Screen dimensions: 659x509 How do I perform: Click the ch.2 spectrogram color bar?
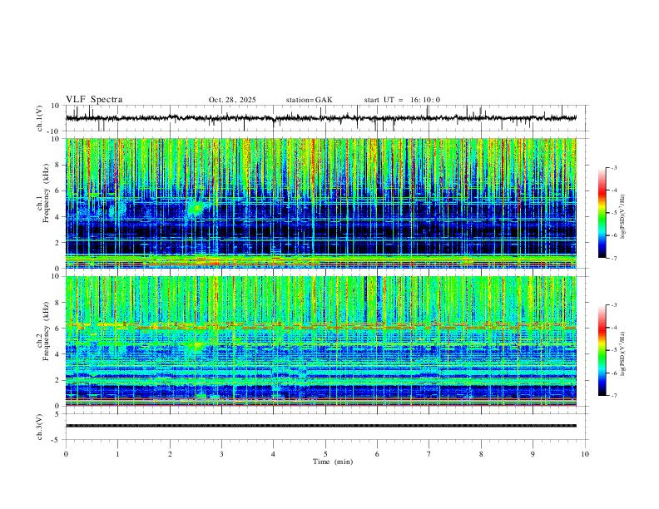coord(602,350)
